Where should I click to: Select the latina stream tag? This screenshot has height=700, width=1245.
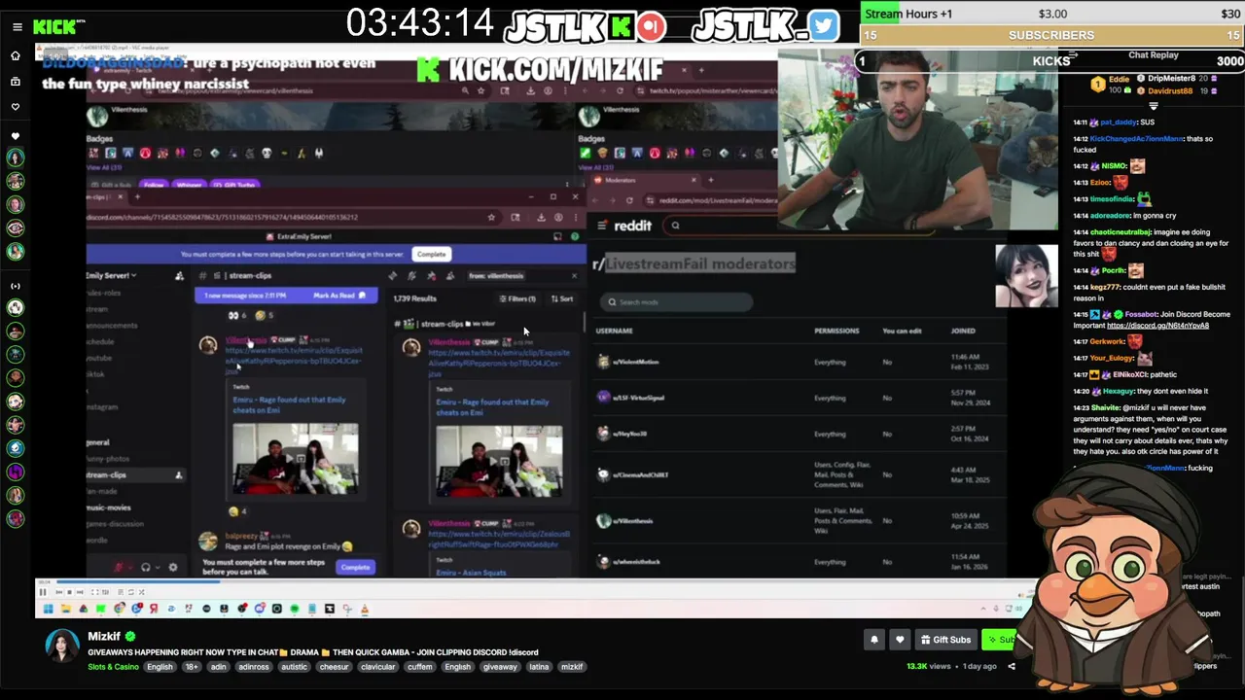coord(539,667)
